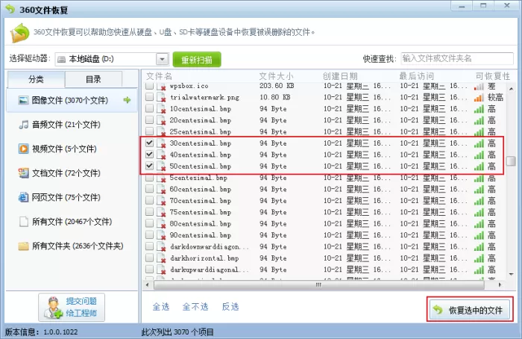
Task: Click the engineer avatar icon
Action: coord(53,307)
